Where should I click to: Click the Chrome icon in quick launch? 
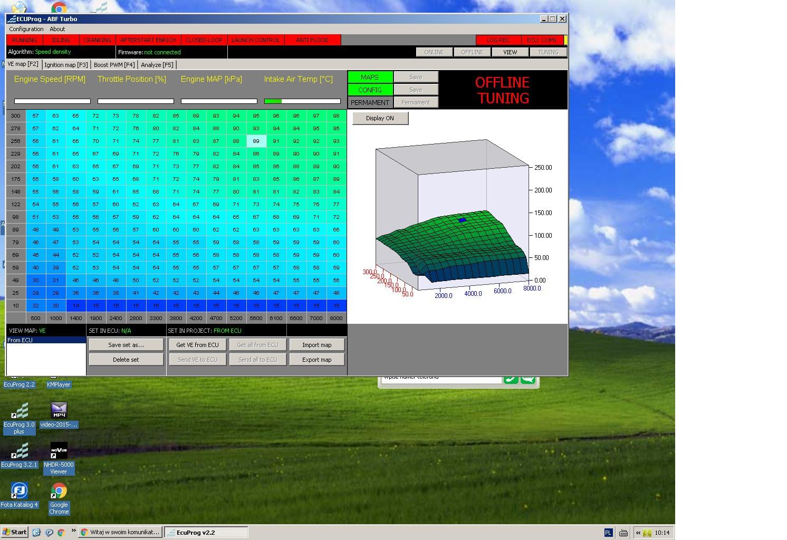[x=61, y=533]
